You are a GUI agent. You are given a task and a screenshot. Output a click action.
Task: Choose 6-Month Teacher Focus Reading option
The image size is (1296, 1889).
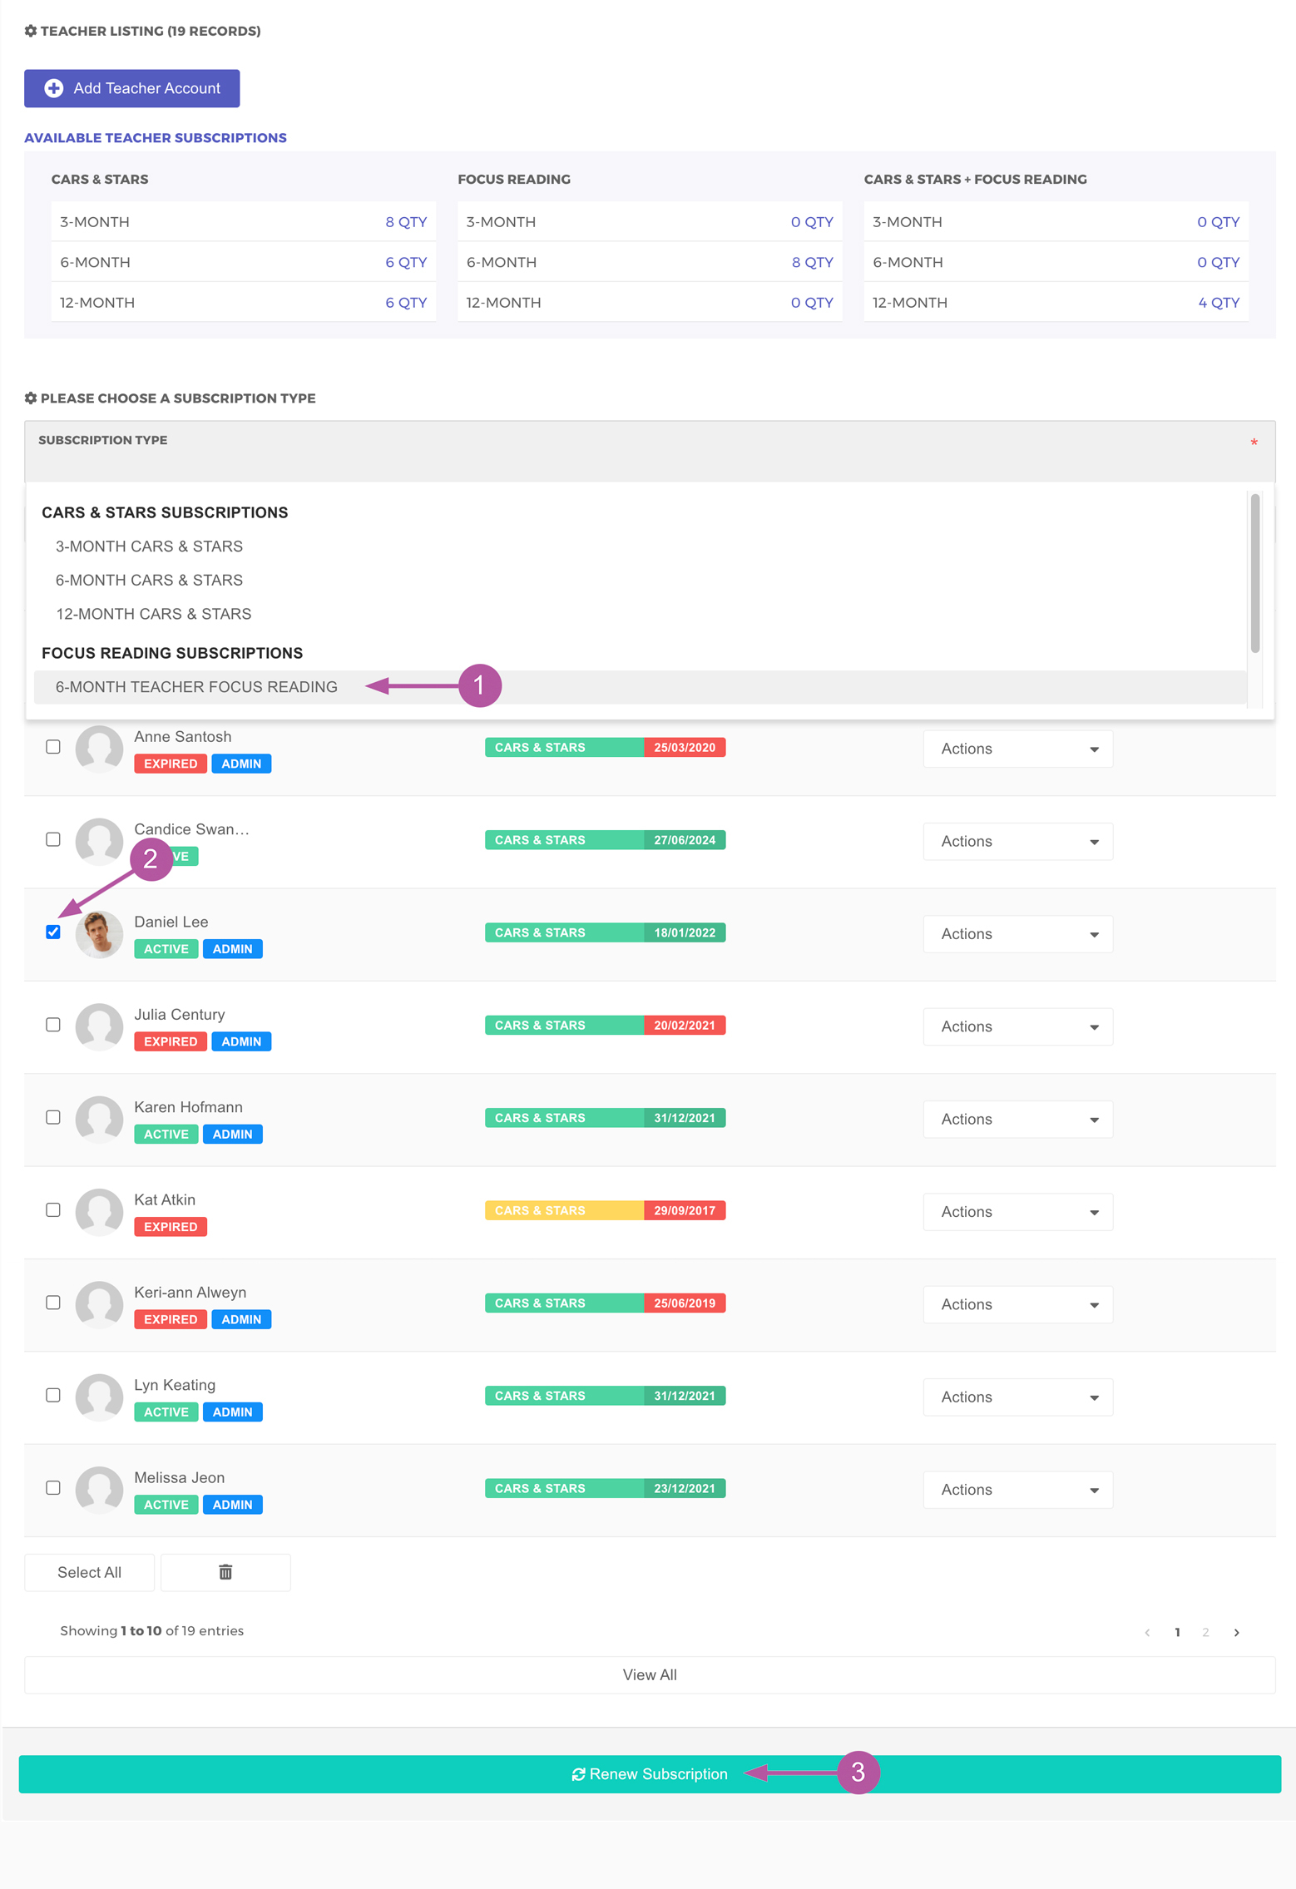point(196,687)
